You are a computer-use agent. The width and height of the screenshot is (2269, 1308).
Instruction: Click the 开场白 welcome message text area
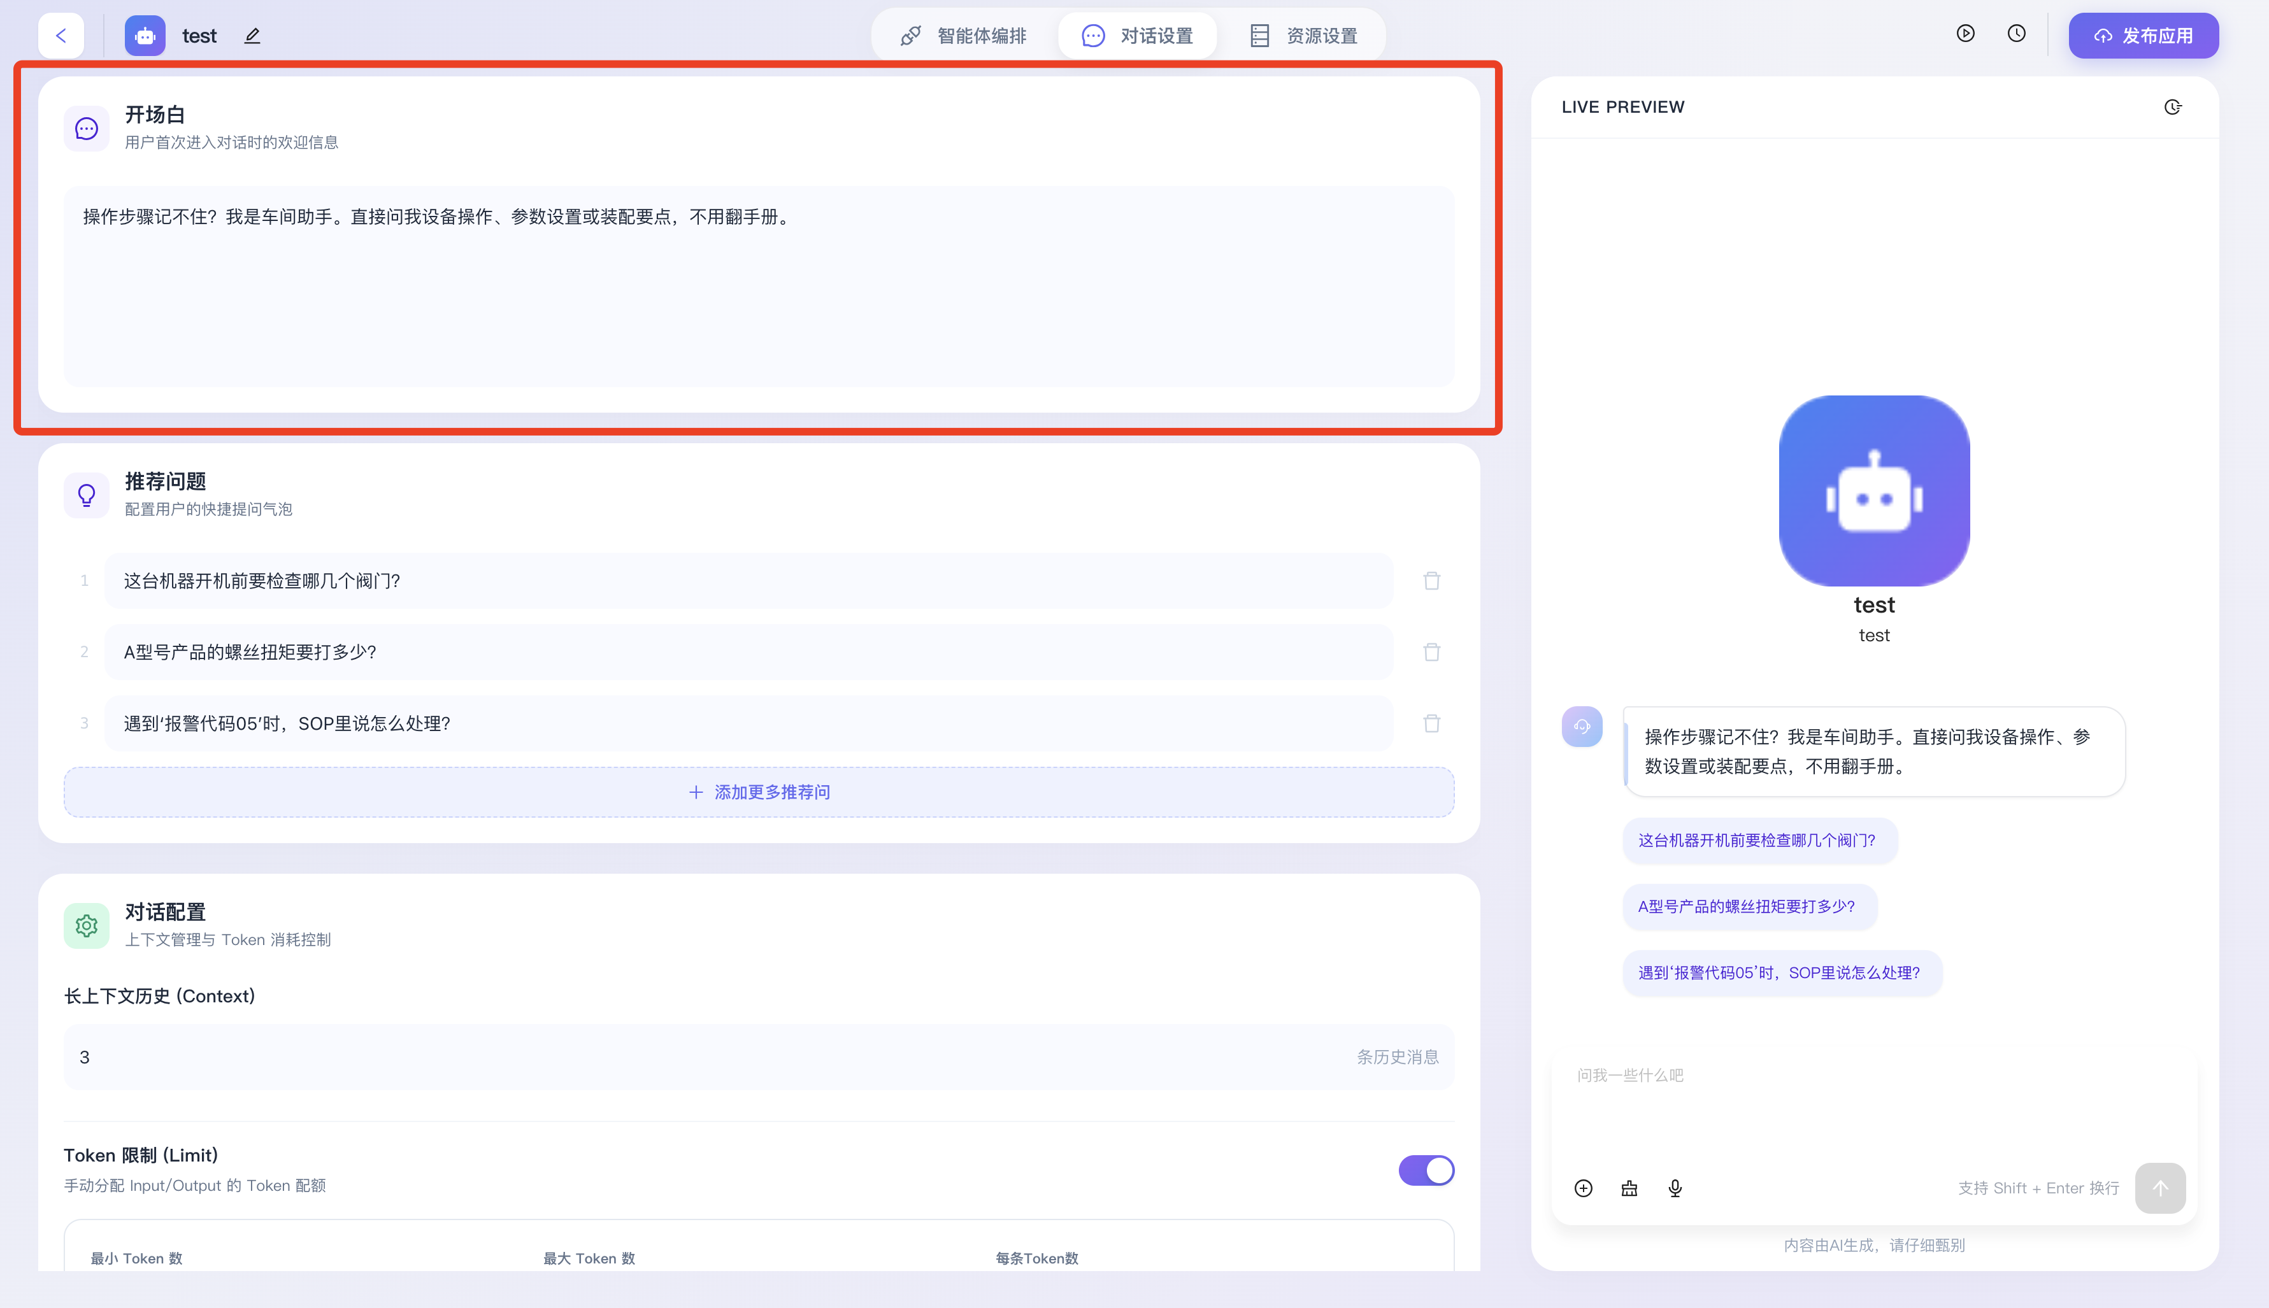[759, 287]
